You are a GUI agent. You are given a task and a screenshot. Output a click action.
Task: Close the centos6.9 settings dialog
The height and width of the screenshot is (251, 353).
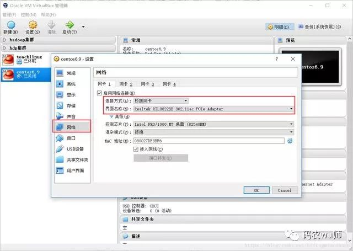pyautogui.click(x=293, y=59)
